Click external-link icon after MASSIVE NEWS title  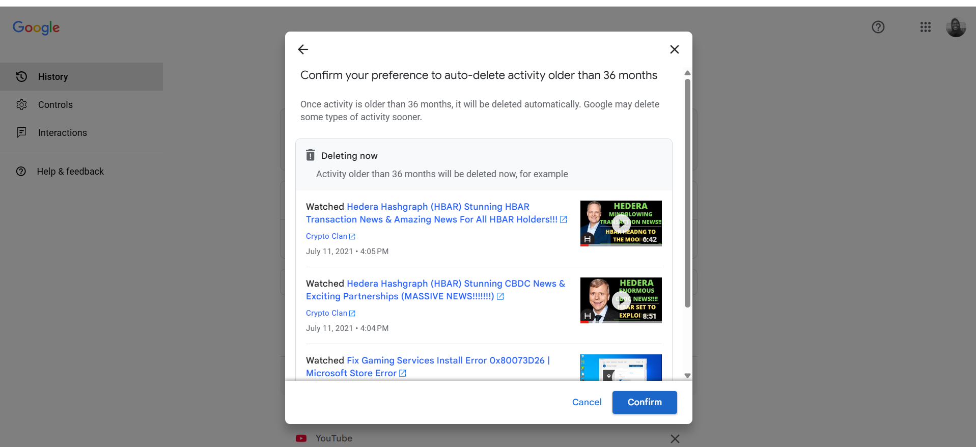[500, 296]
